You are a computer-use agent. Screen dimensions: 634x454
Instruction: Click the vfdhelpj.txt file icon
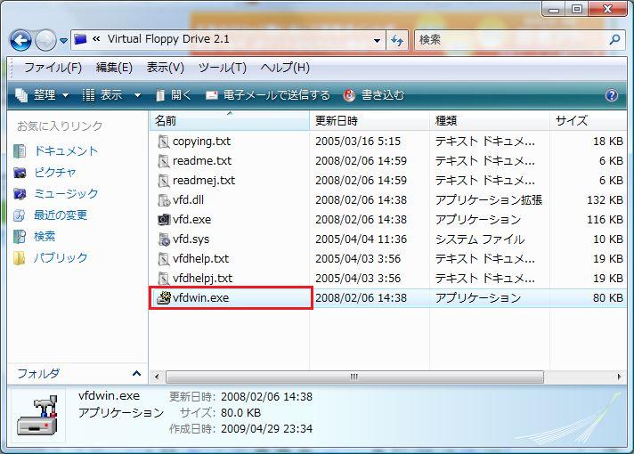coord(163,278)
